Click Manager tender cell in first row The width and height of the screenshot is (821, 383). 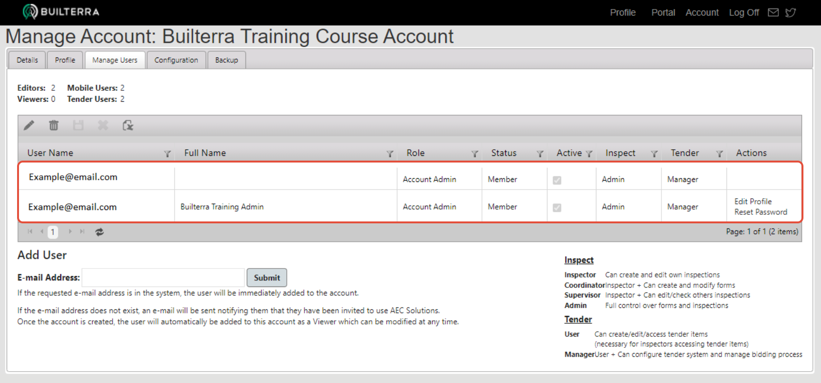pyautogui.click(x=682, y=179)
